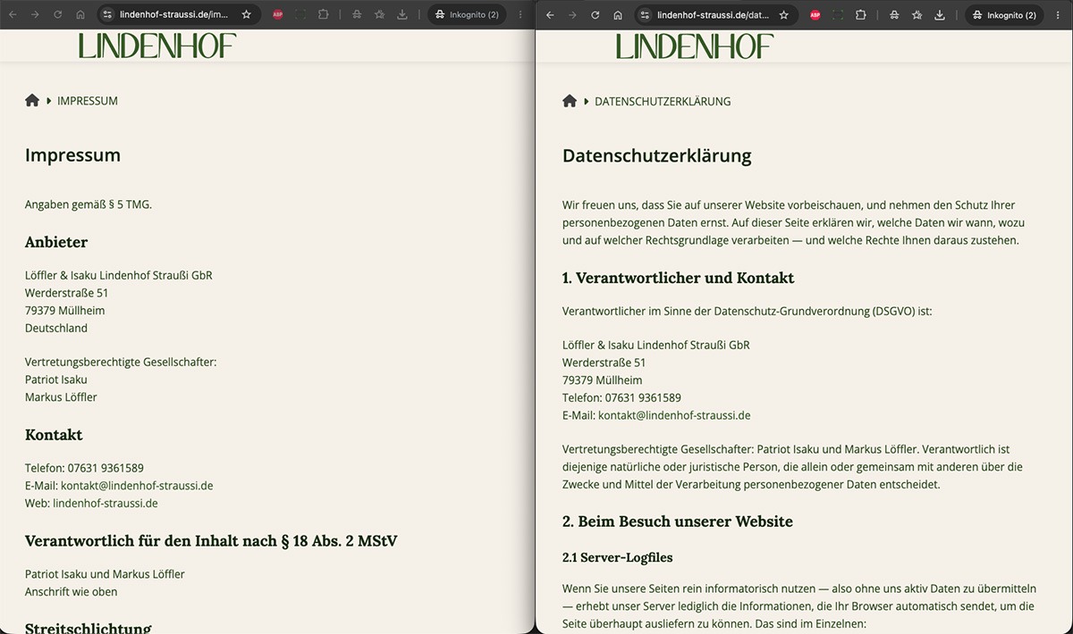The image size is (1073, 634).
Task: Click the '2.1 Server-Logfiles' subheading
Action: 618,557
